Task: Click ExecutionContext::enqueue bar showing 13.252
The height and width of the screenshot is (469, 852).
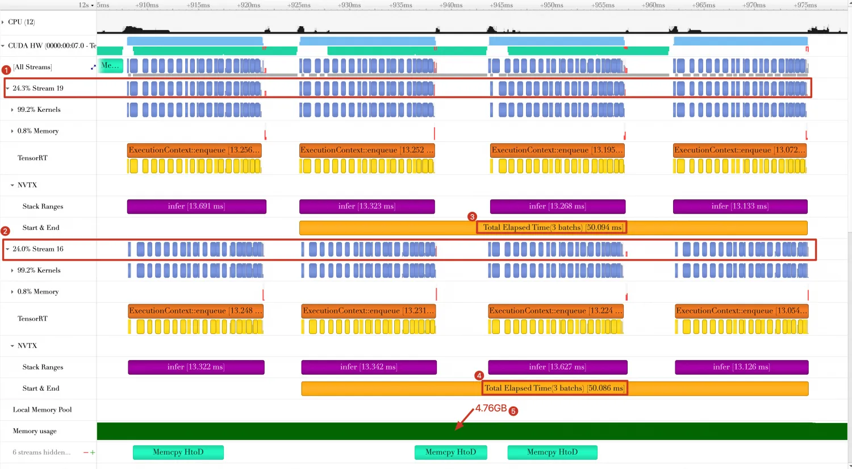Action: point(367,150)
